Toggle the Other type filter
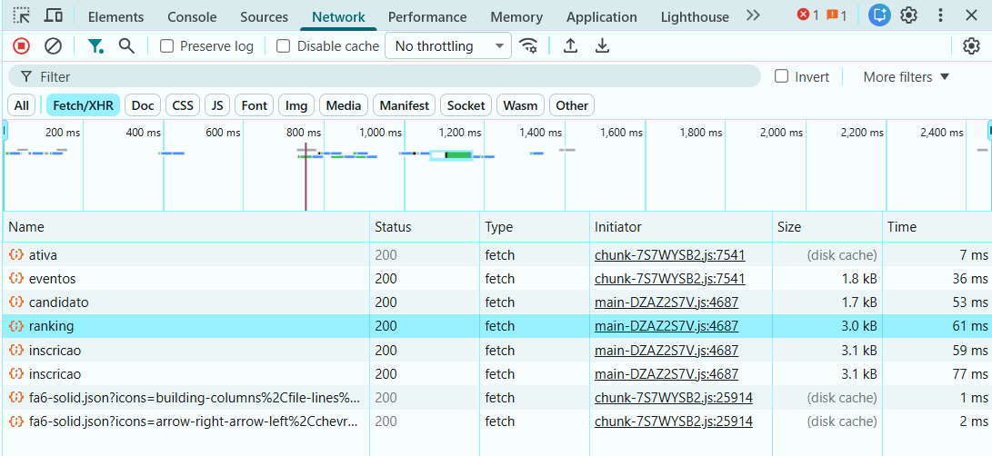Viewport: 992px width, 456px height. click(572, 105)
